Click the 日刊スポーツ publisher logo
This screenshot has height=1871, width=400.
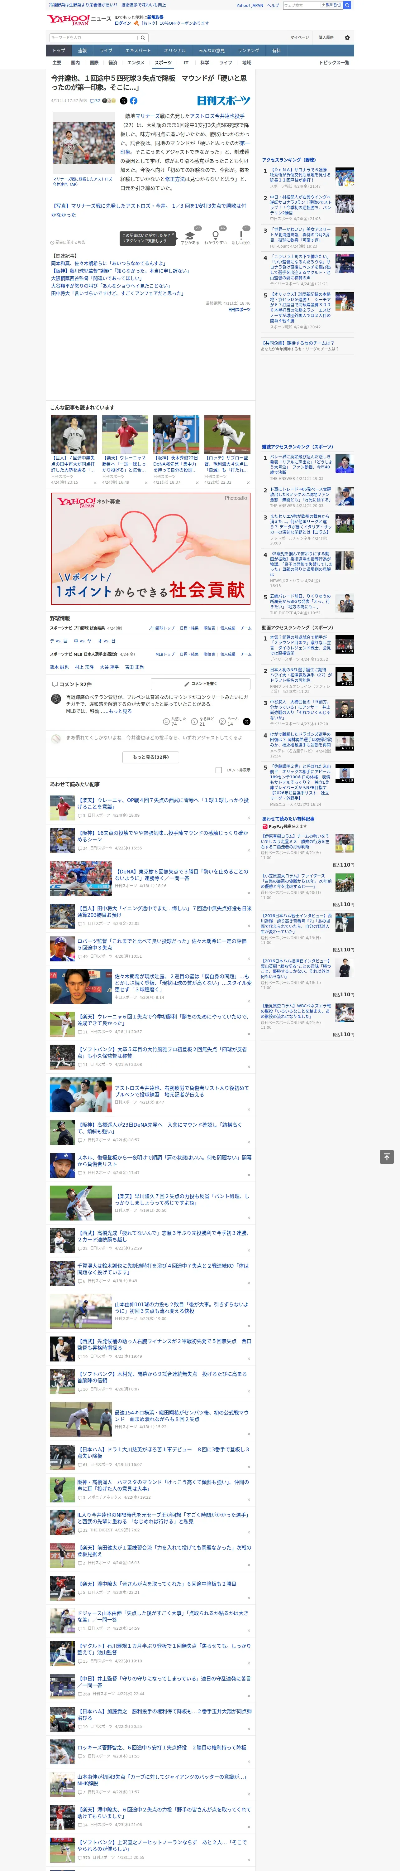(224, 101)
